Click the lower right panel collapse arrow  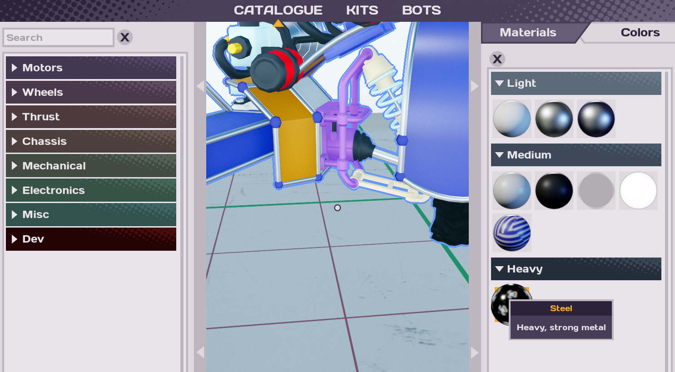click(475, 353)
